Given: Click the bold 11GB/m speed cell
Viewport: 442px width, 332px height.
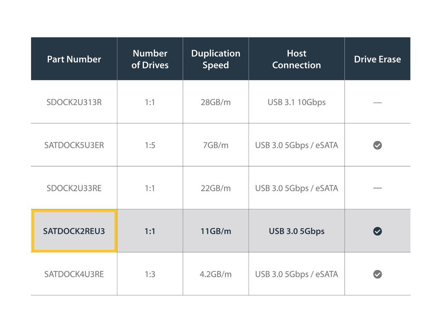Looking at the screenshot, I should click(215, 231).
